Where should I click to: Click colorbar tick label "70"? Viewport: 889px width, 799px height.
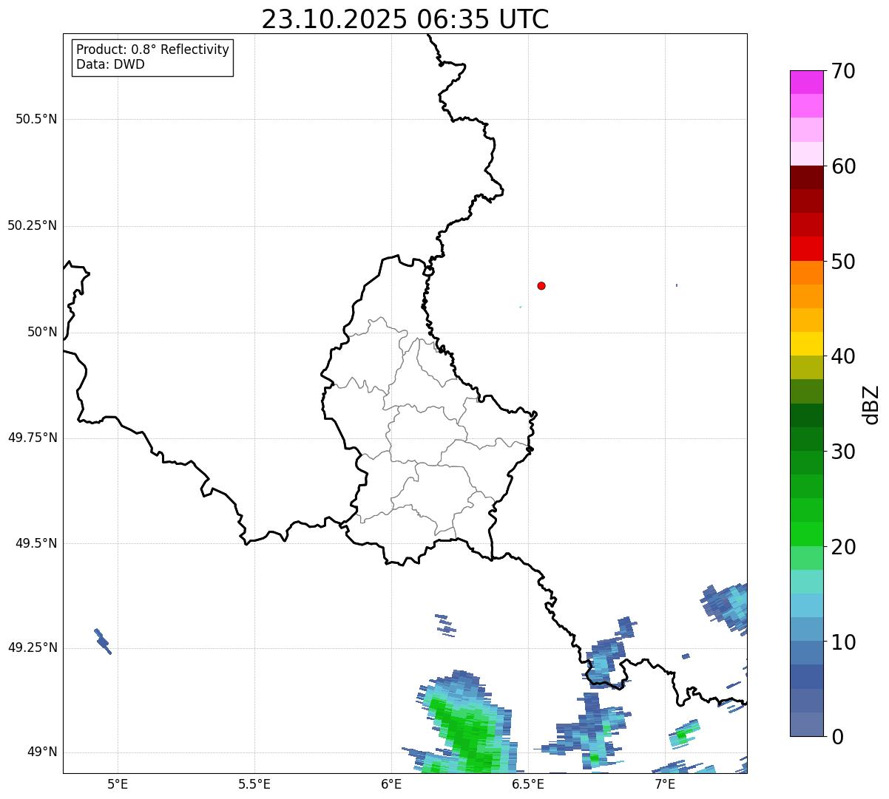843,71
